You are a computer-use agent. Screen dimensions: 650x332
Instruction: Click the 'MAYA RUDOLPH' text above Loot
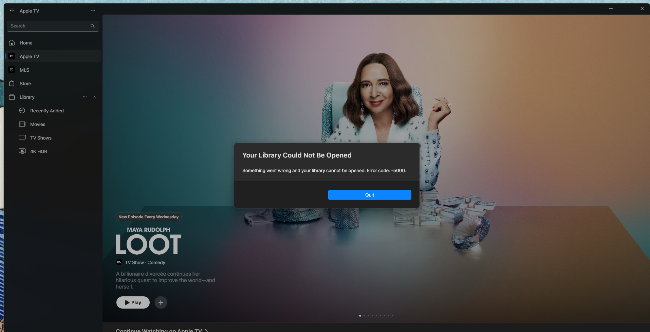[x=149, y=230]
